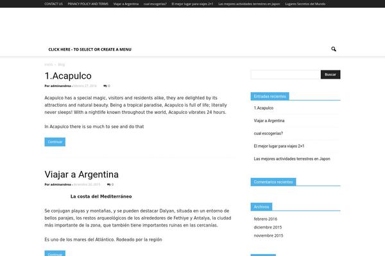Click the Entradas recientes widget heading

click(x=270, y=97)
